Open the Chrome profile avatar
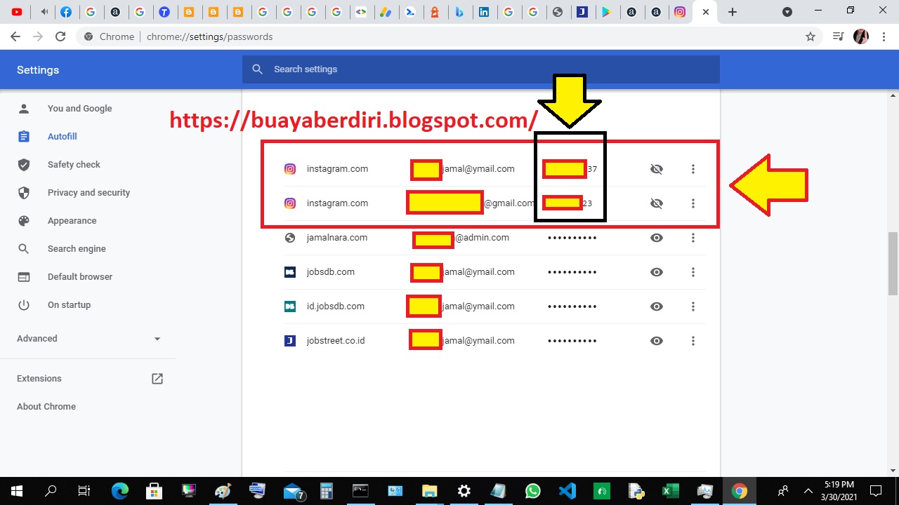This screenshot has width=899, height=505. point(861,36)
